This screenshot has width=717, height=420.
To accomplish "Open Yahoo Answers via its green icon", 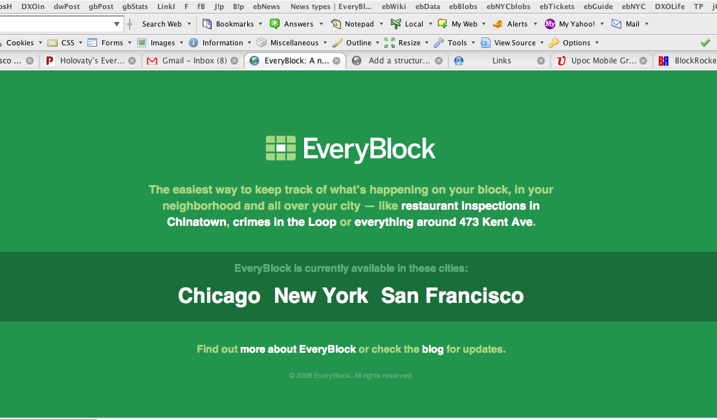I will [x=275, y=24].
